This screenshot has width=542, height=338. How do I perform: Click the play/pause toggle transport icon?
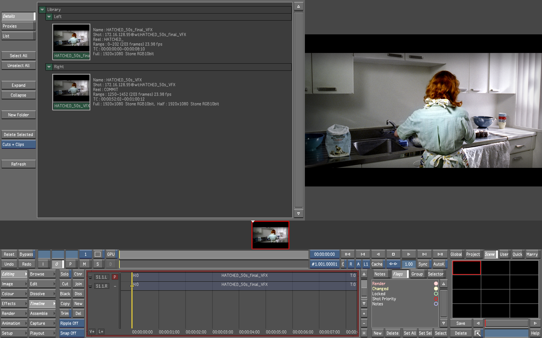click(x=440, y=254)
